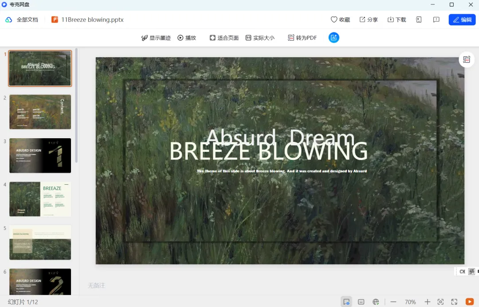Click the slide subtitle about Breeze blowing theme
Image resolution: width=479 pixels, height=307 pixels.
point(282,171)
